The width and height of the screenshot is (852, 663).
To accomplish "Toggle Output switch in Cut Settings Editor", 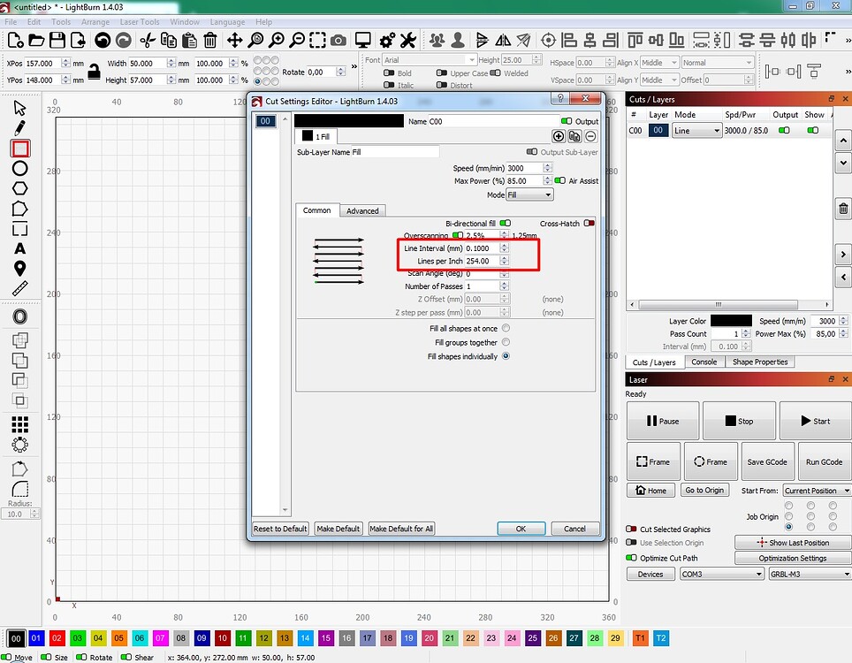I will 567,121.
